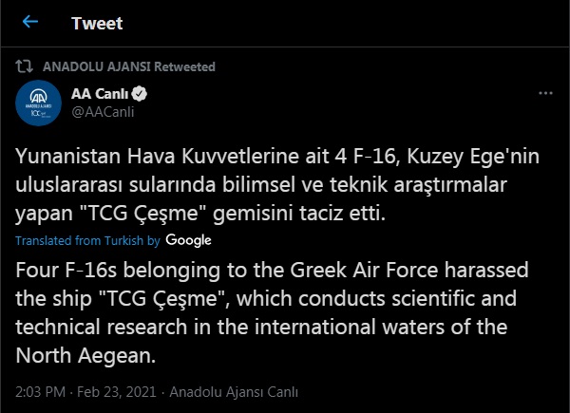Open the AA Canlı profile avatar
Image resolution: width=570 pixels, height=413 pixels.
pos(39,103)
